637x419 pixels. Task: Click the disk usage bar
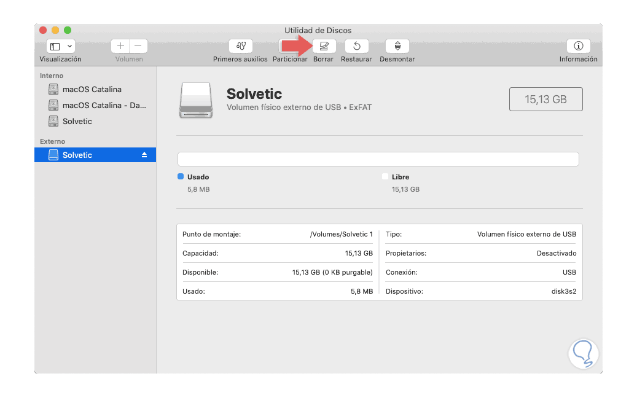point(378,159)
